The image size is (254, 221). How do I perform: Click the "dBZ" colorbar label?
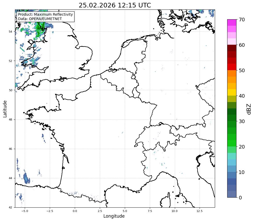coord(249,109)
